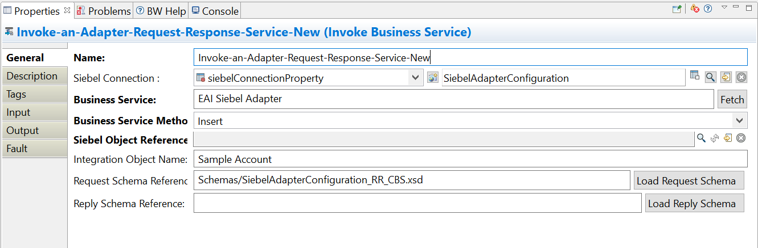Select the Input section tab
The image size is (758, 248).
pyautogui.click(x=34, y=112)
